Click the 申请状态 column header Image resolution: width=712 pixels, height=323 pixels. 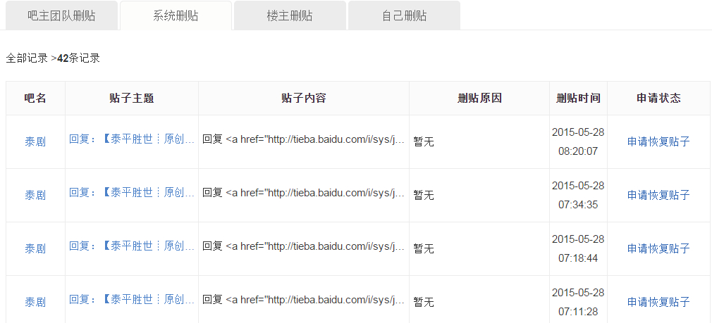[658, 99]
